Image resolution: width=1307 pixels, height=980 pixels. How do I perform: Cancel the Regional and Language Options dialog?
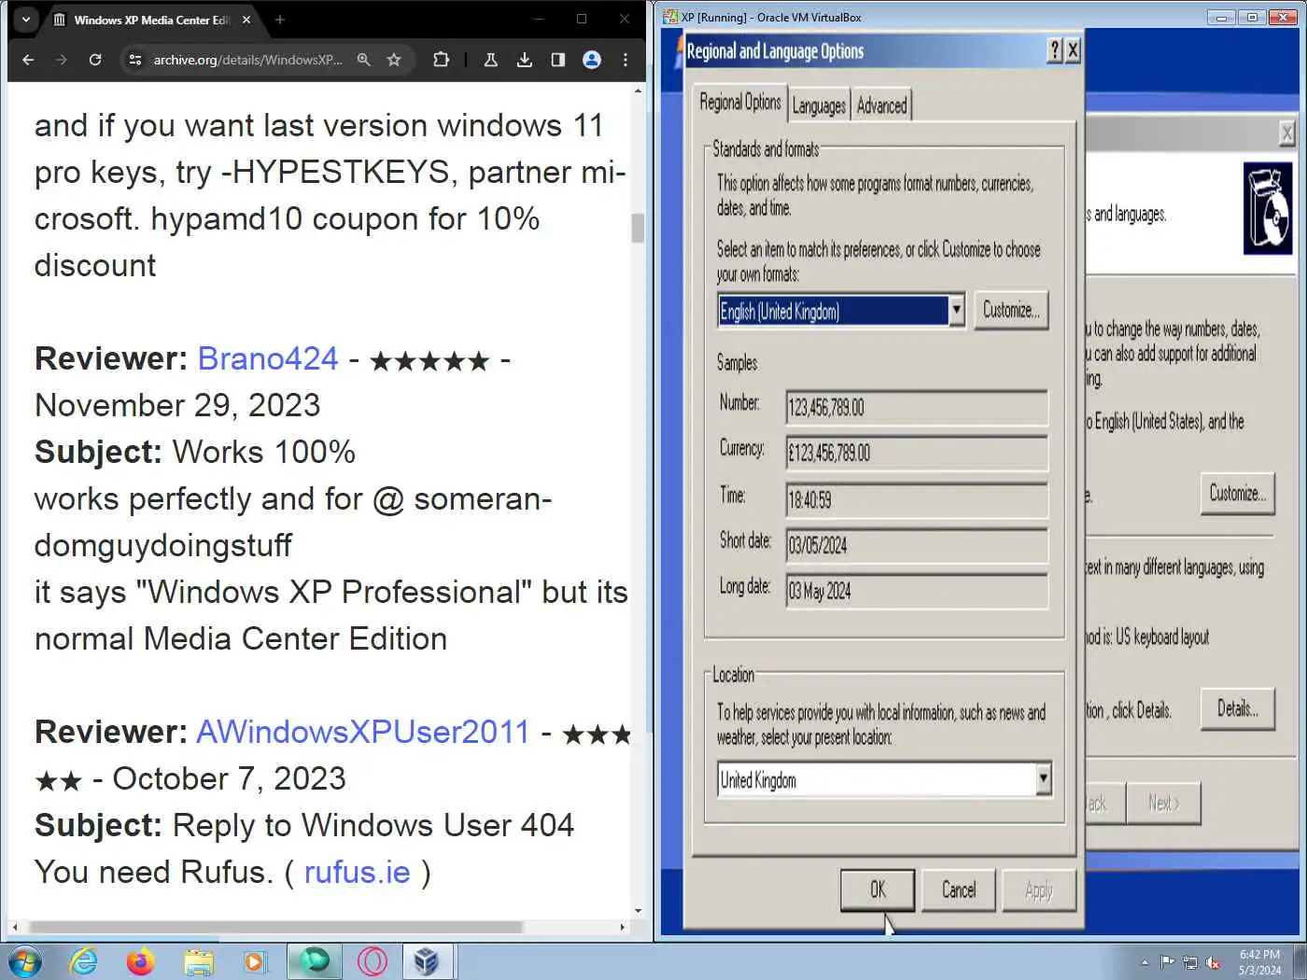point(959,890)
